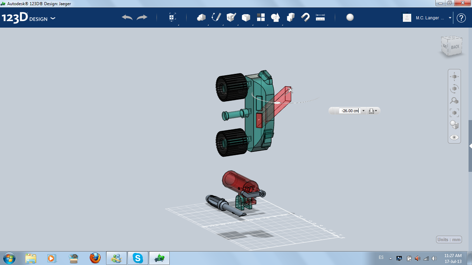
Task: Open the Transform tool
Action: pos(172,17)
